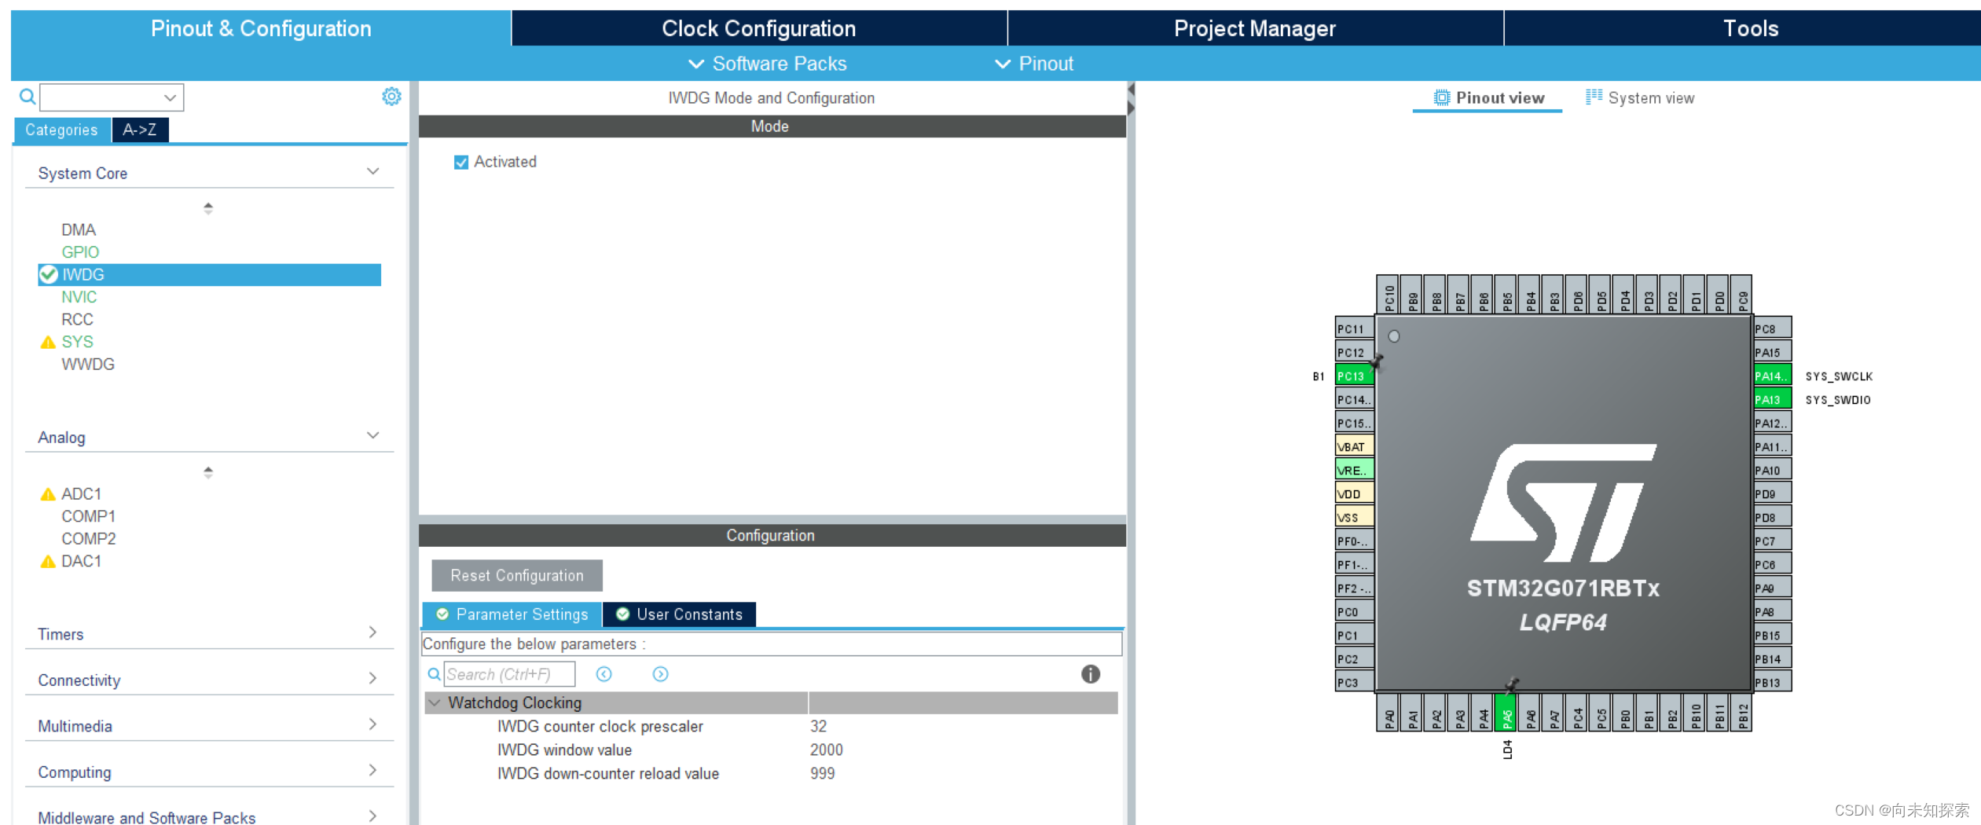Select the VDD pin on chip
The height and width of the screenshot is (825, 1981).
[x=1355, y=493]
